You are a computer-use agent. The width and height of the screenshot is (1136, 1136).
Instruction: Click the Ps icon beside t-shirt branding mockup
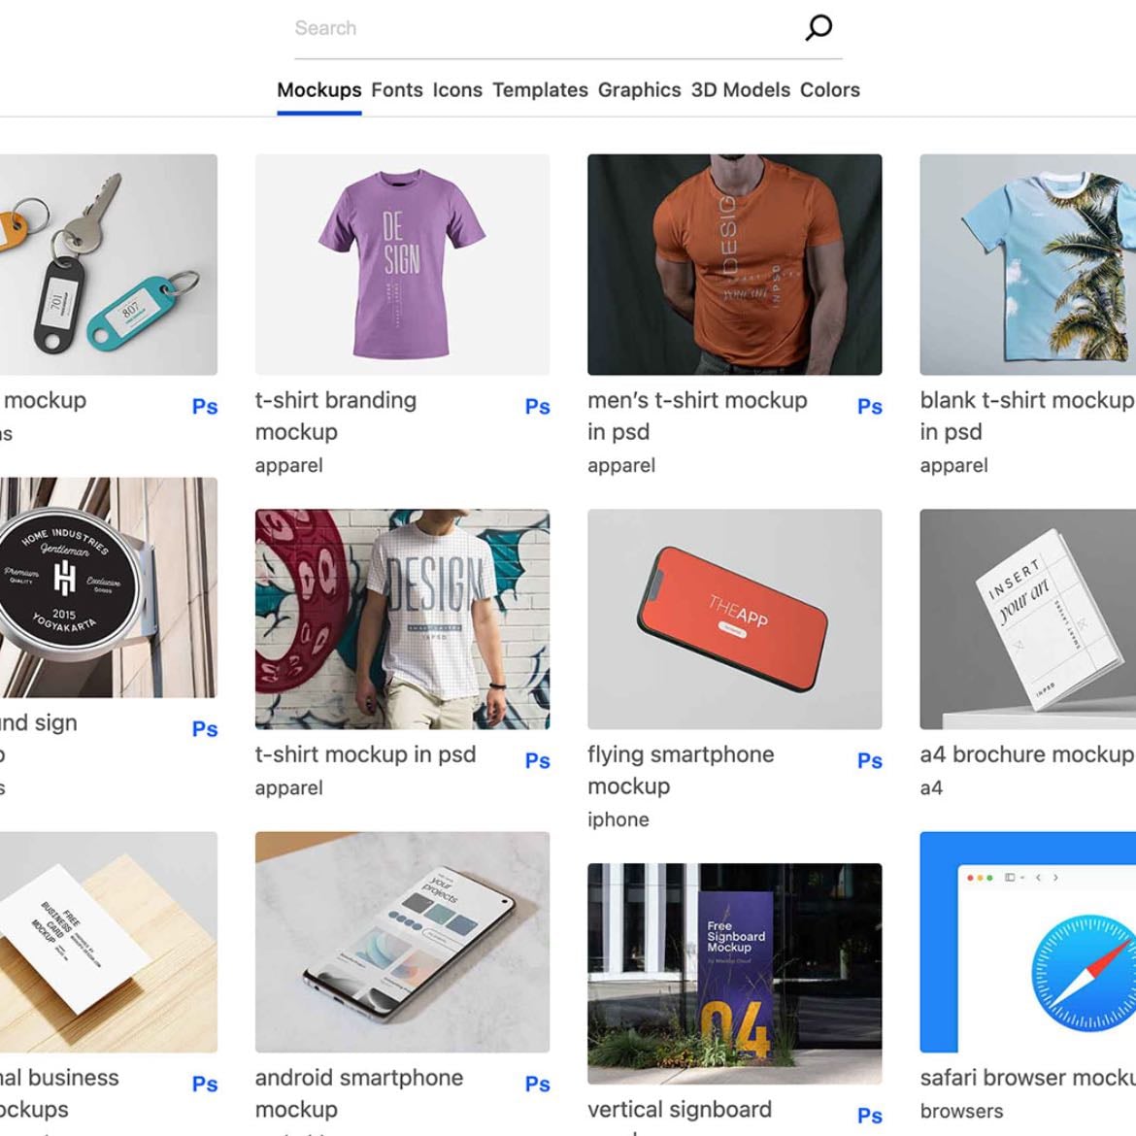coord(538,407)
